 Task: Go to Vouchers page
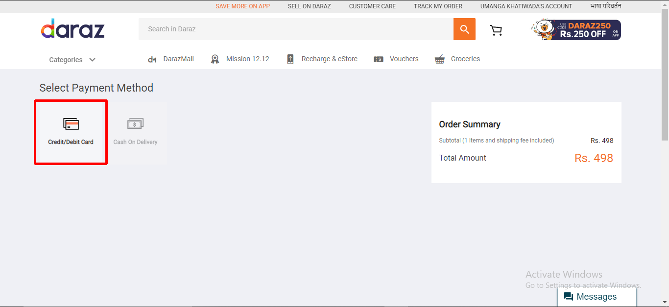[404, 59]
